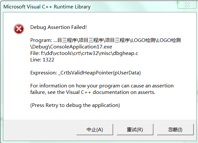Click the word Program: label

pos(41,40)
